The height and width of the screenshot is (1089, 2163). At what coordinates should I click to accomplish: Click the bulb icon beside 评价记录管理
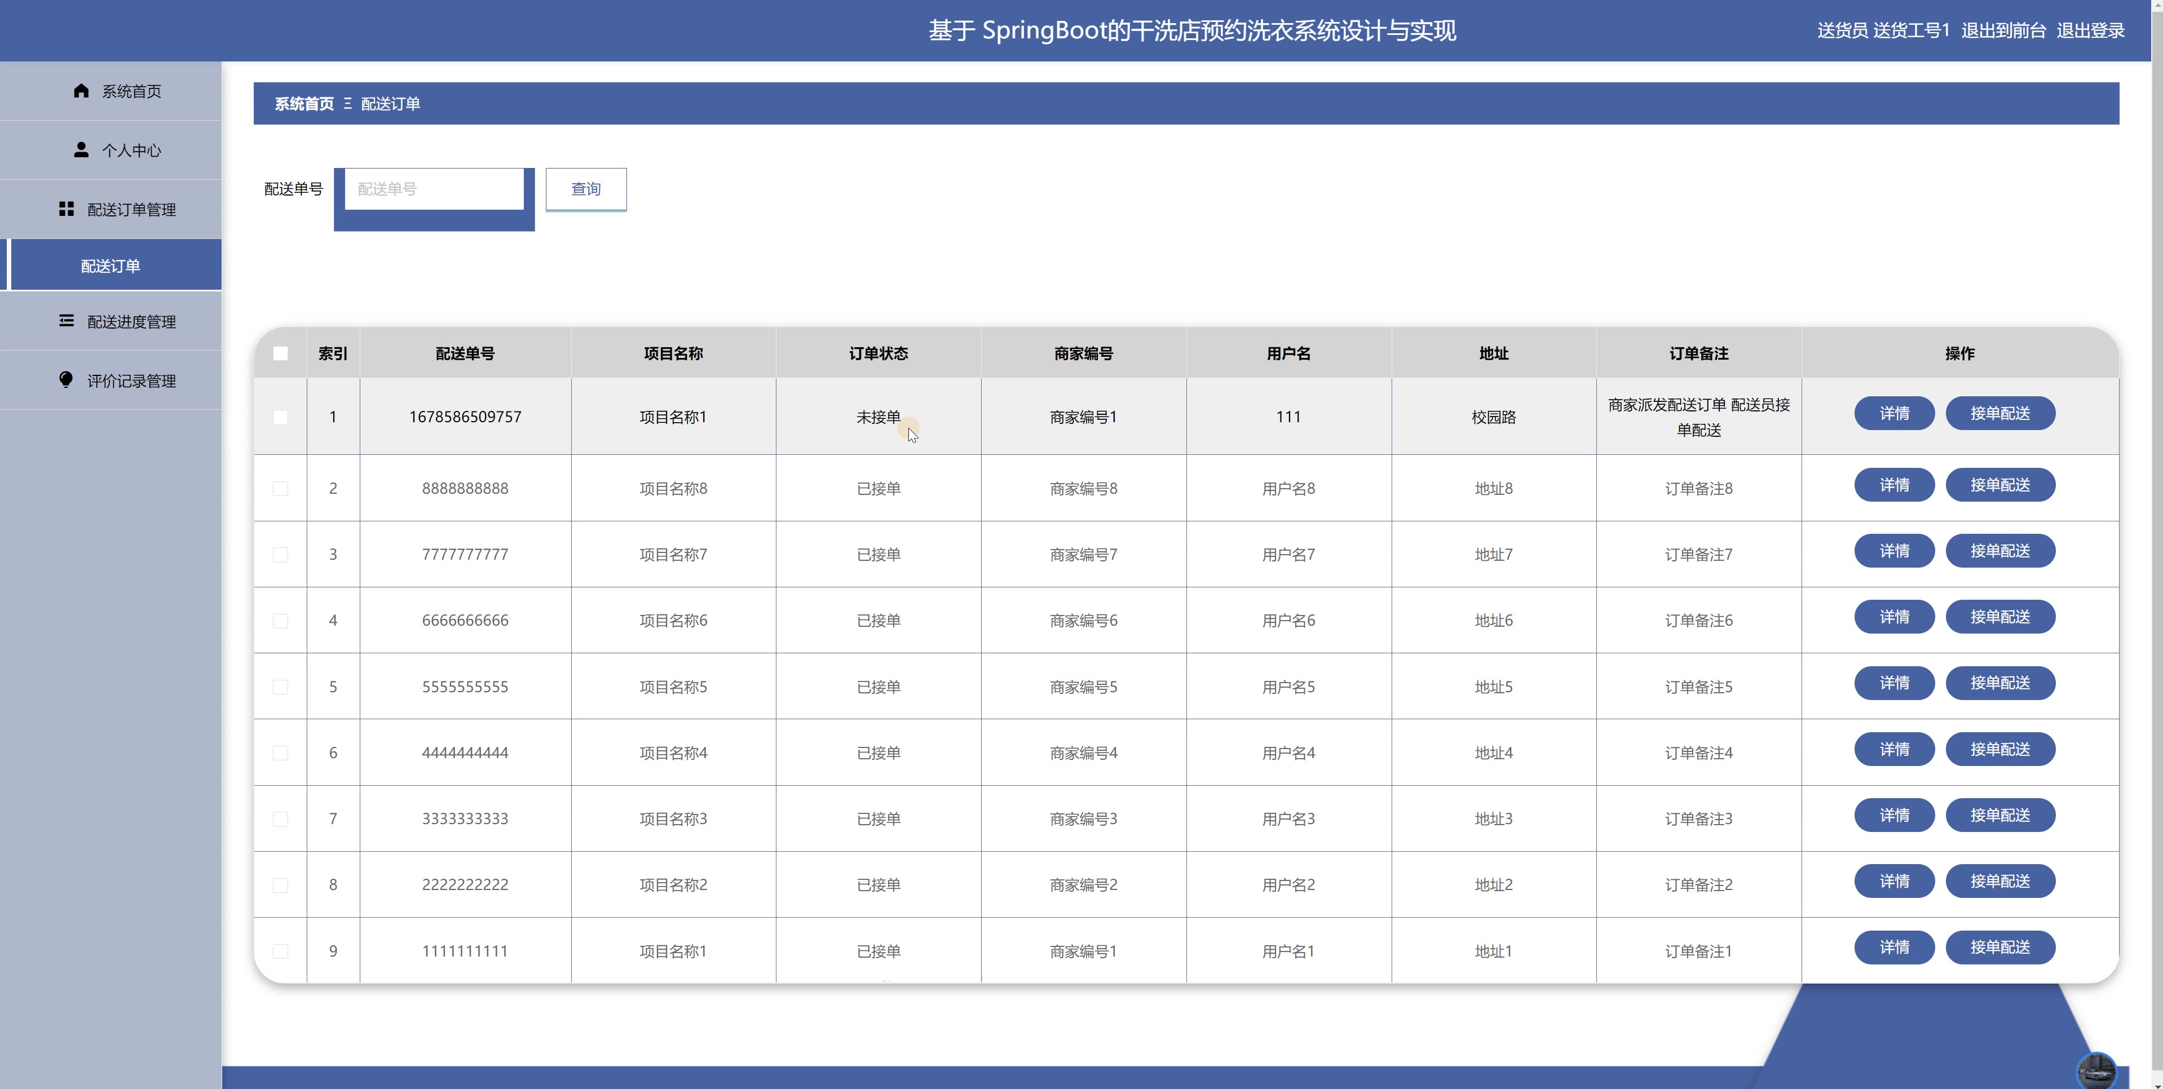(x=67, y=379)
